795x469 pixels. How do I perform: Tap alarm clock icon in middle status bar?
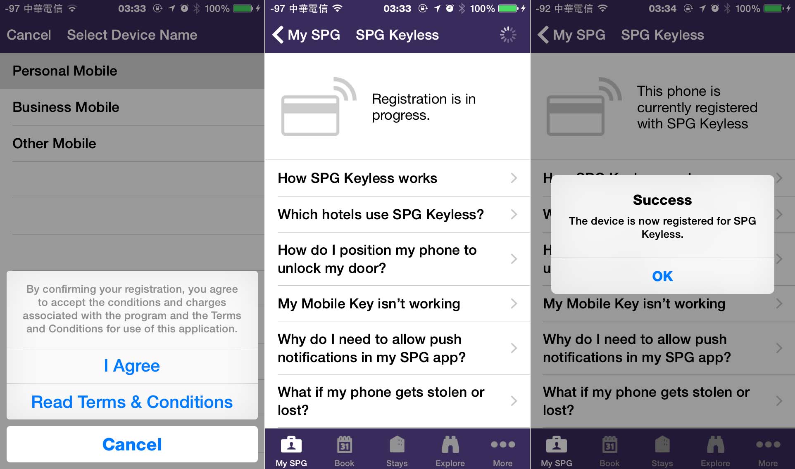pyautogui.click(x=450, y=8)
